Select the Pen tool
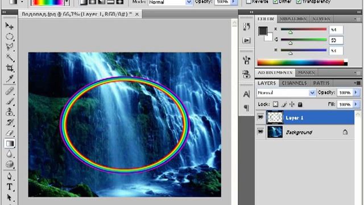Screen dimensions: 364x205 click(9, 176)
